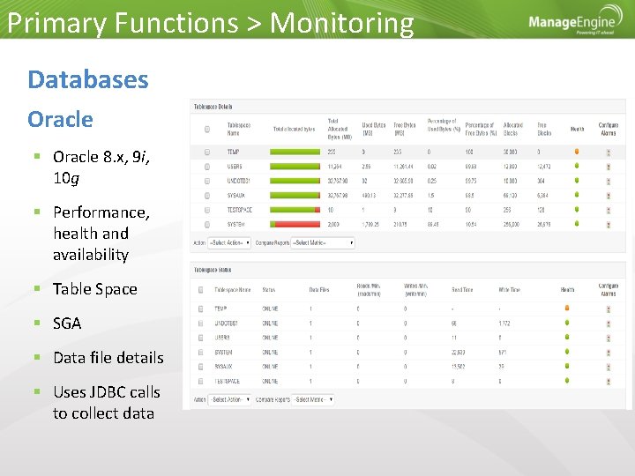Open Configure Alarms for USERS in Tablespace Details
The image size is (635, 476).
point(609,167)
